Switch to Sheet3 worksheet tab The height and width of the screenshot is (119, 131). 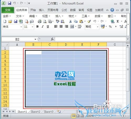[x=48, y=112]
